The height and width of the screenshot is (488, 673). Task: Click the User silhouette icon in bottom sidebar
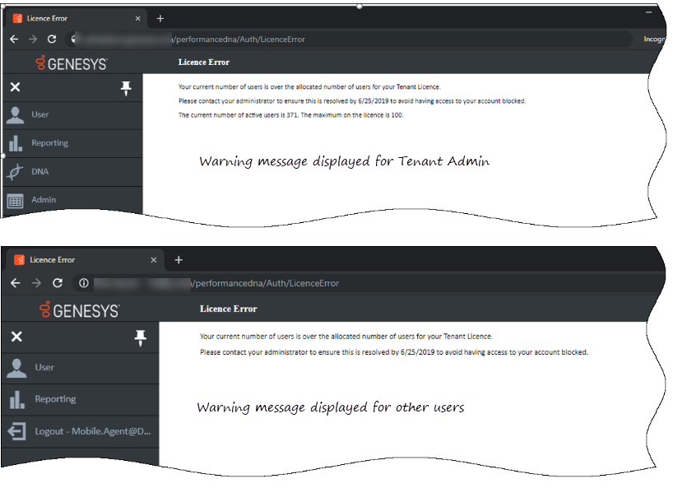click(16, 368)
